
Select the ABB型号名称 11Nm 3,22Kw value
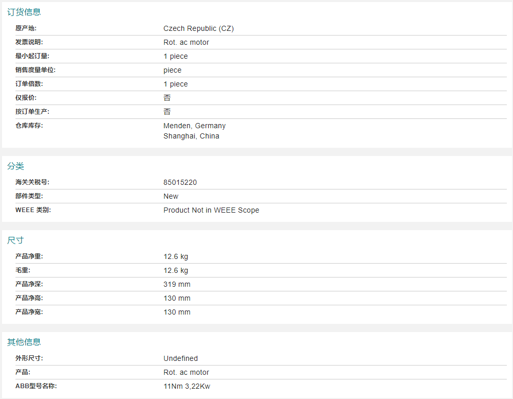coord(187,386)
